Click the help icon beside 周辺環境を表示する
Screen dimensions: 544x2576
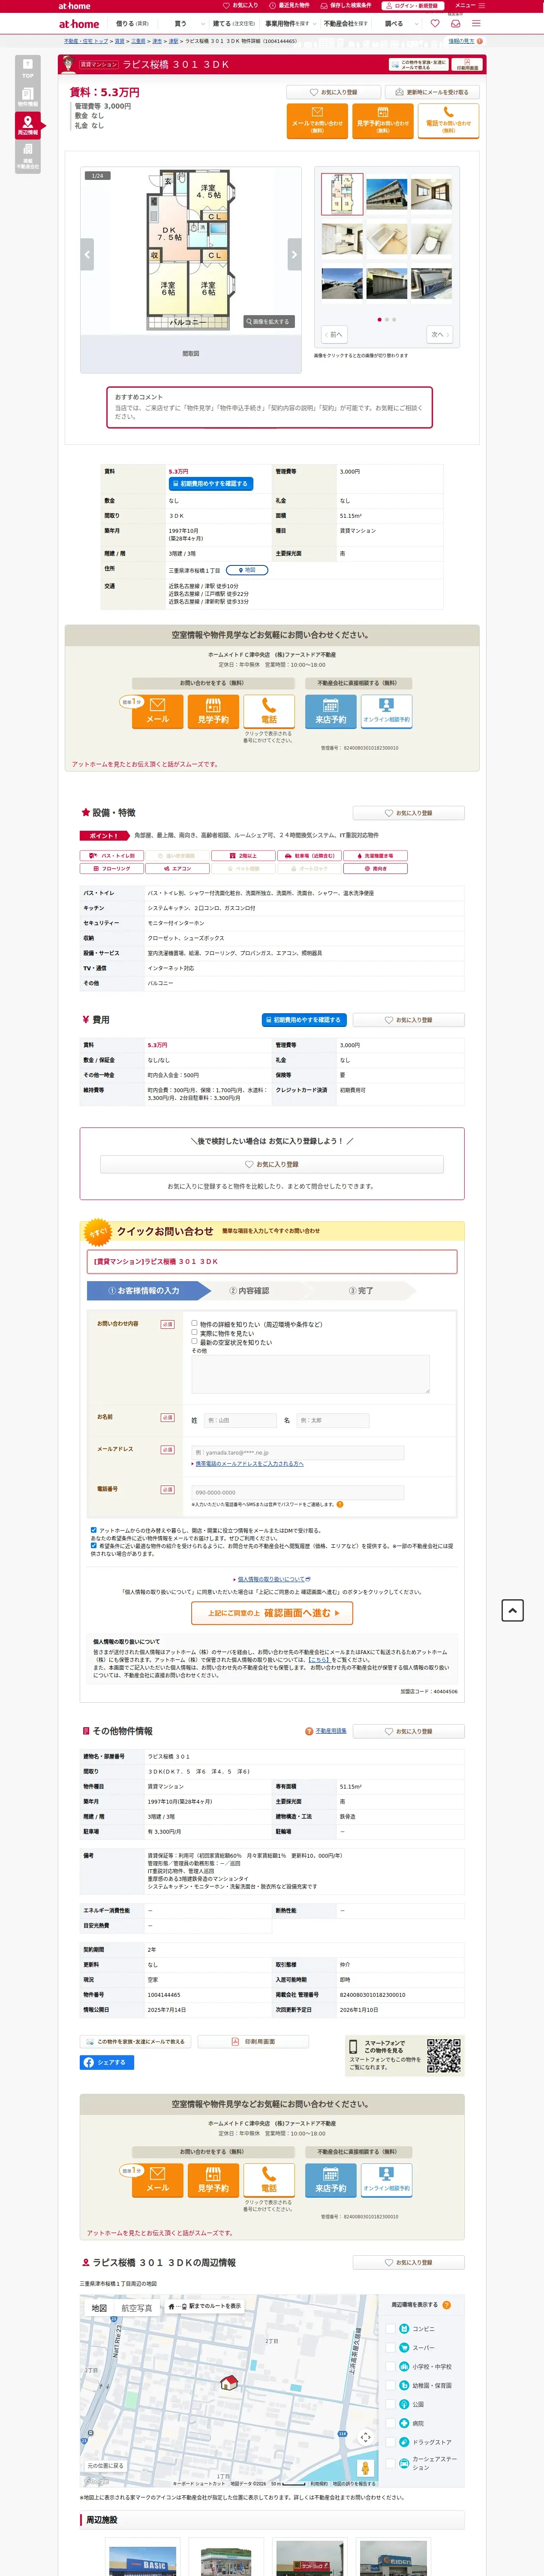click(446, 2305)
